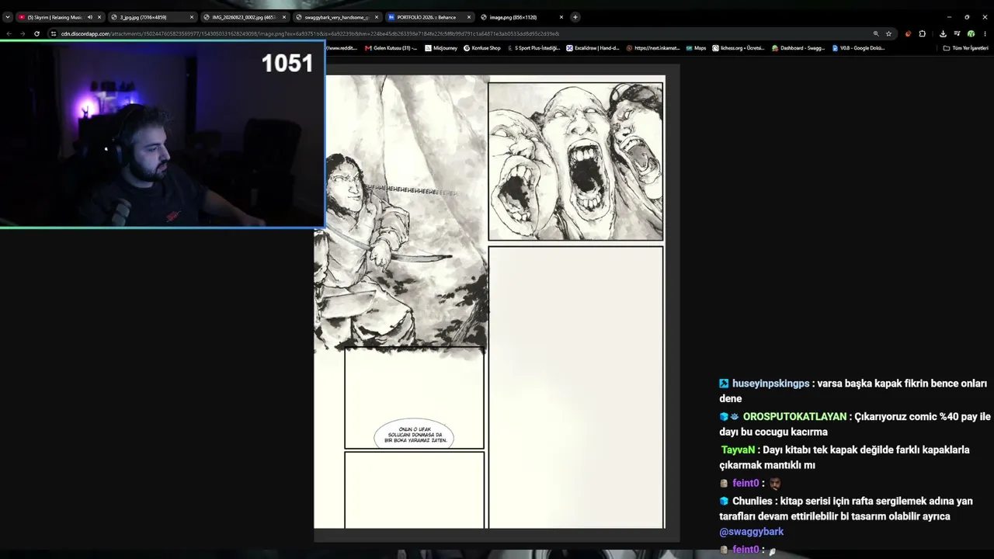Click the zoom magnifier icon in address bar
994x559 pixels.
click(876, 33)
